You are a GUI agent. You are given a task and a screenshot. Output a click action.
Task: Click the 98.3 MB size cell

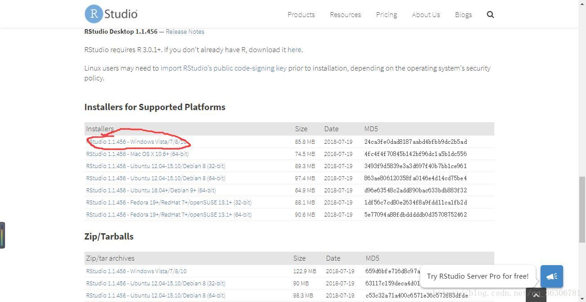[x=303, y=295]
